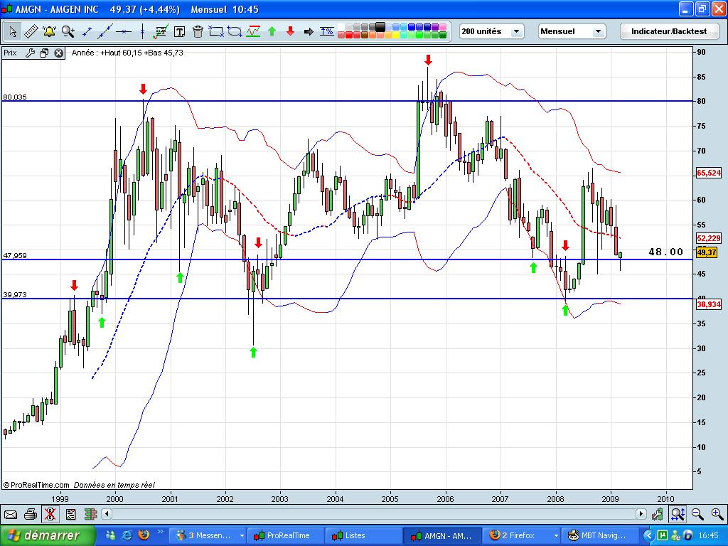
Task: Toggle the crossed-out icon in bottom toolbar
Action: pyautogui.click(x=50, y=515)
